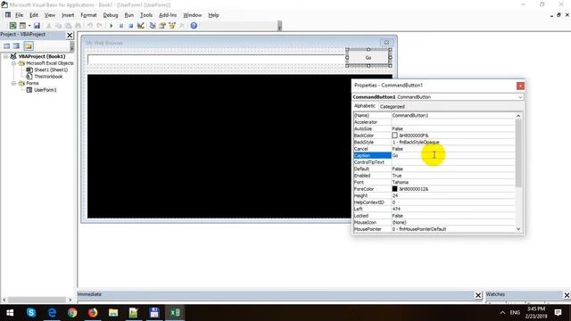Screen dimensions: 571x321
Task: Click the Go button on the UserForm
Action: 368,57
